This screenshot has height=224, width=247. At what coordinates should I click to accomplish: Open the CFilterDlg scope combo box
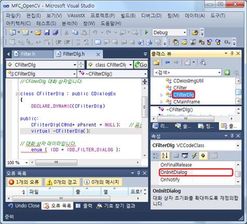click(x=74, y=74)
